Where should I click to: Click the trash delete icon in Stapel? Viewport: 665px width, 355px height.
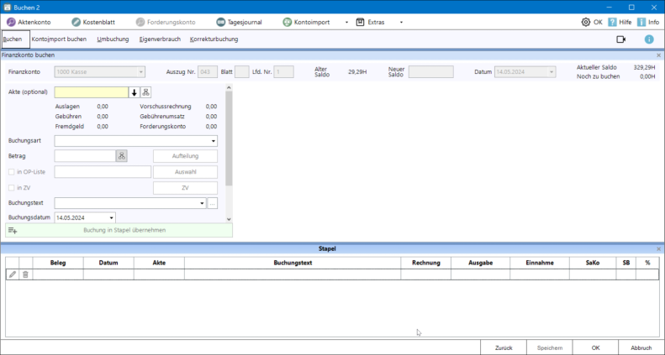coord(25,274)
